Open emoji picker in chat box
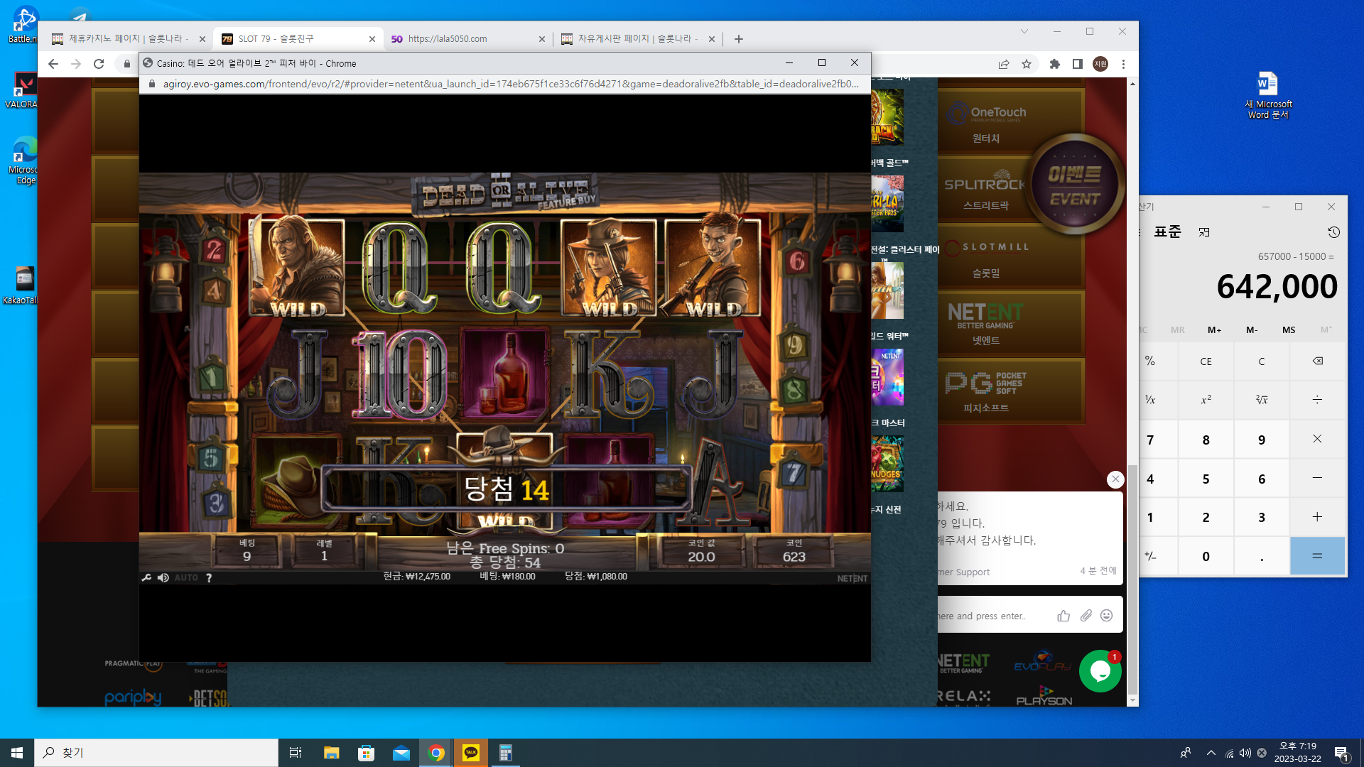Screen dimensions: 1364x767 coord(1106,616)
